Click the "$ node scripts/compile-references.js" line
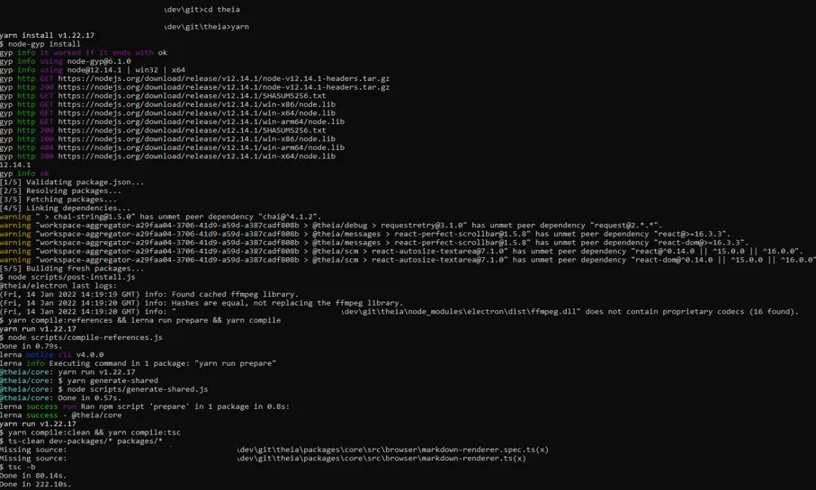Viewport: 816px width, 490px height. pos(81,337)
